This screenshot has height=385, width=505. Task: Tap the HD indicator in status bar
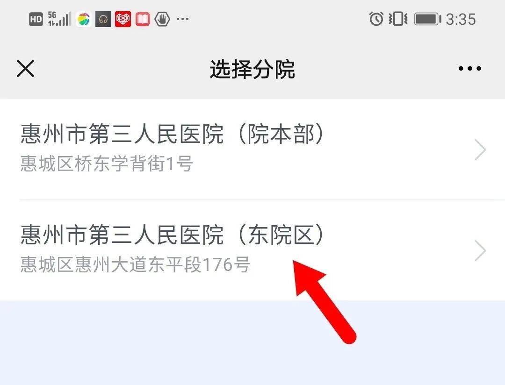pyautogui.click(x=36, y=19)
